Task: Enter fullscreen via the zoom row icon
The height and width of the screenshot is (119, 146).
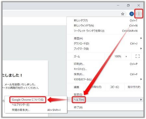Action: 138,56
